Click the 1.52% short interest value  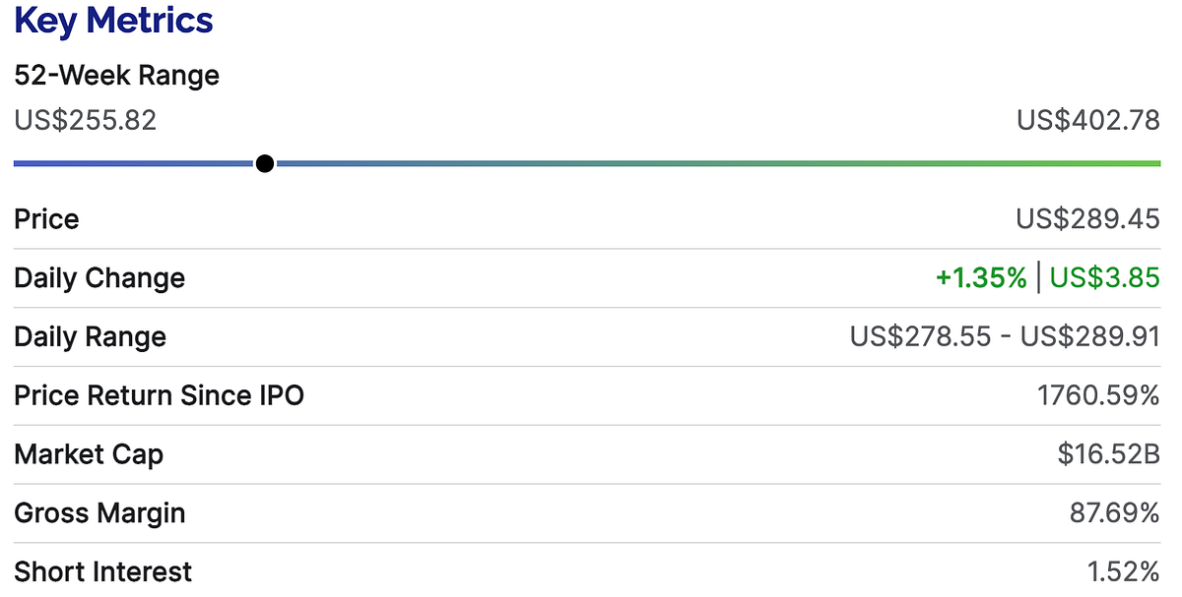pyautogui.click(x=1121, y=571)
